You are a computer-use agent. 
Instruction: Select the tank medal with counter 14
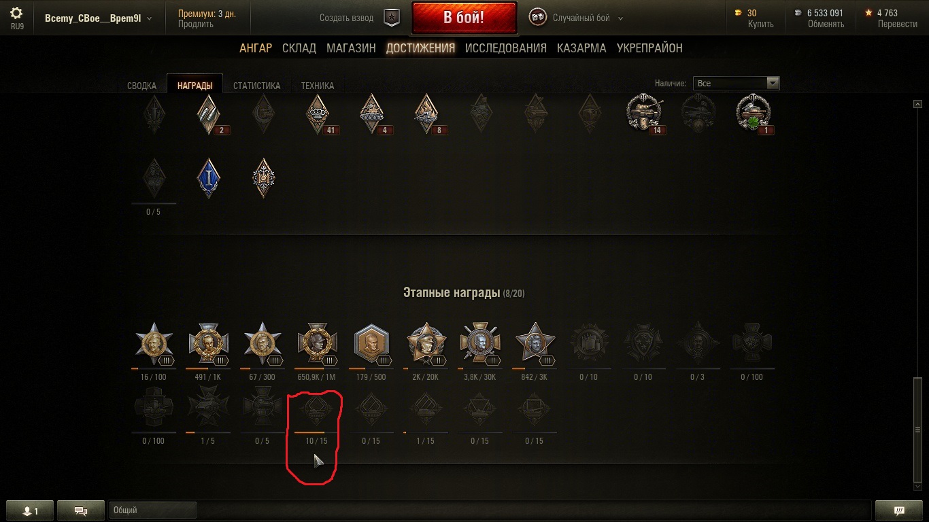coord(643,114)
